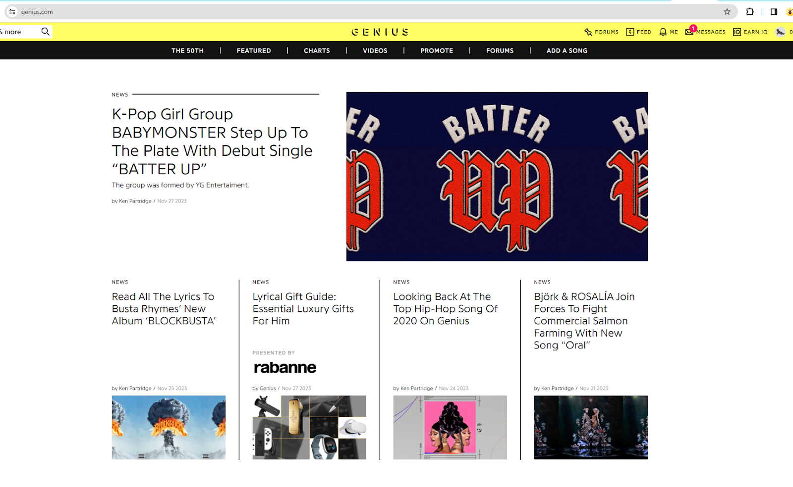Viewport: 793px width, 487px height.
Task: Open the Feed lightning icon
Action: pos(630,32)
